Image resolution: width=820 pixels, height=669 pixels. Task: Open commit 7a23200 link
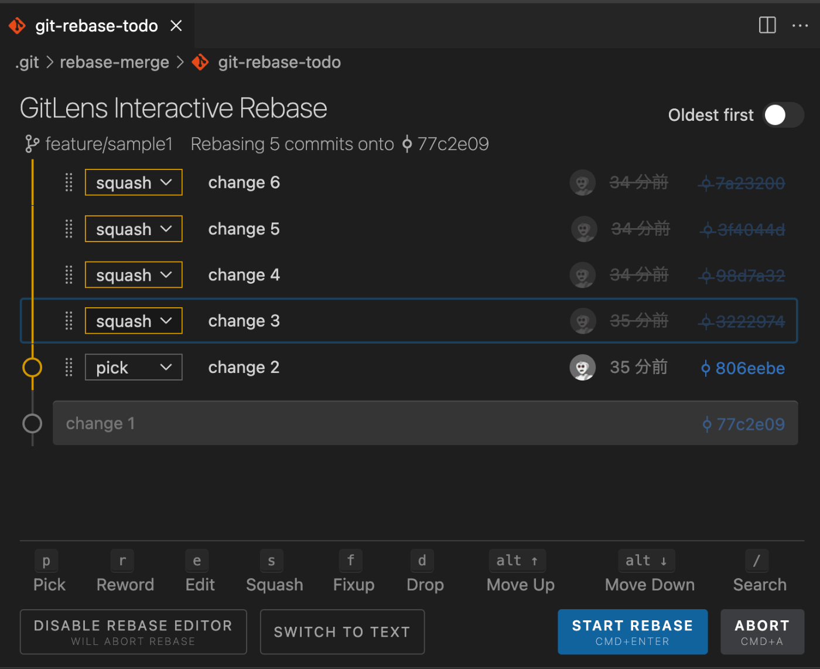[x=742, y=184]
